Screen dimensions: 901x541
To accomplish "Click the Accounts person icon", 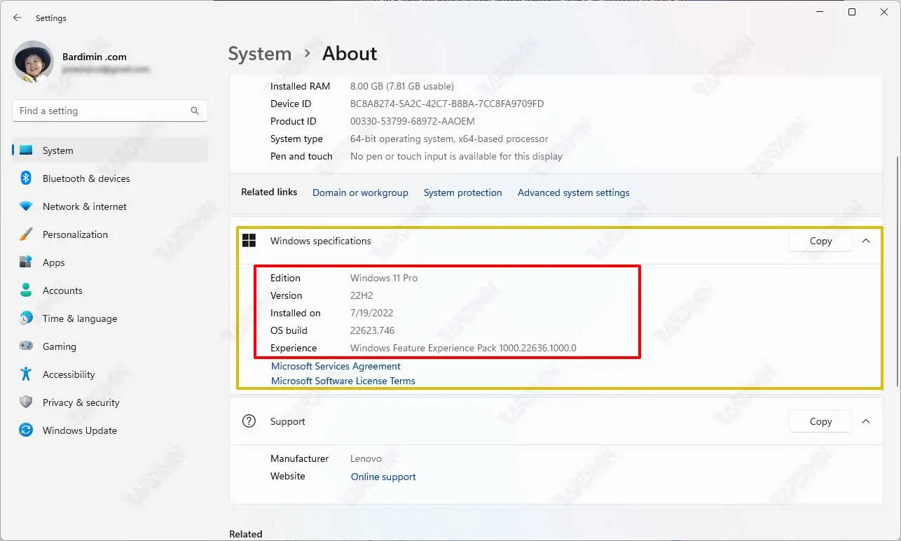I will coord(26,290).
